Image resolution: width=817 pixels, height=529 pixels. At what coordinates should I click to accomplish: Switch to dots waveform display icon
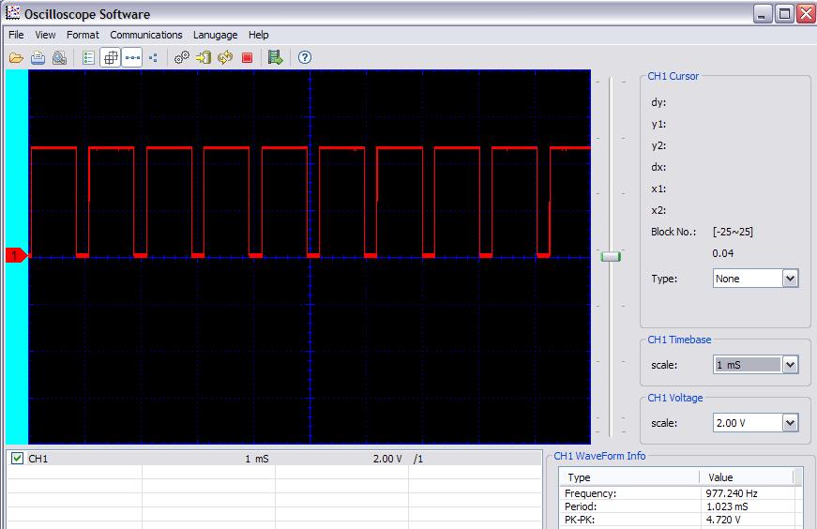(x=153, y=57)
